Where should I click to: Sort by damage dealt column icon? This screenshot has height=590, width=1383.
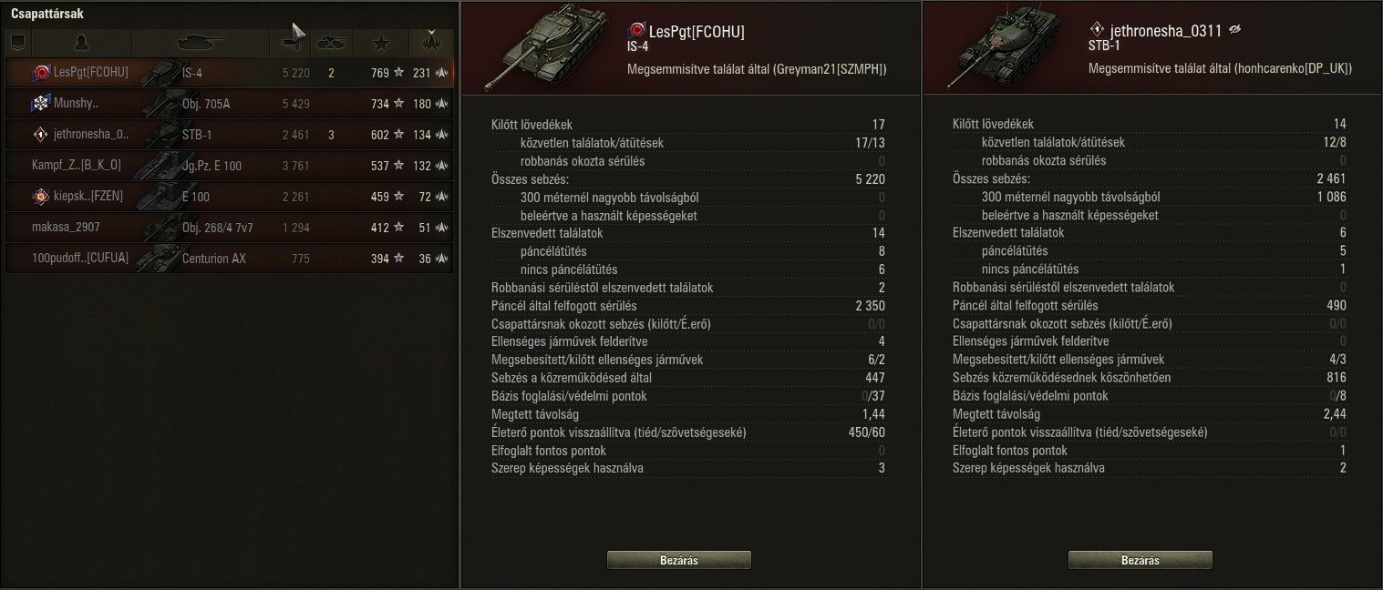pos(293,40)
